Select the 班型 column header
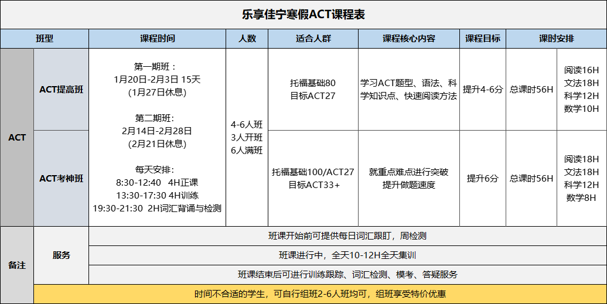 [45, 39]
